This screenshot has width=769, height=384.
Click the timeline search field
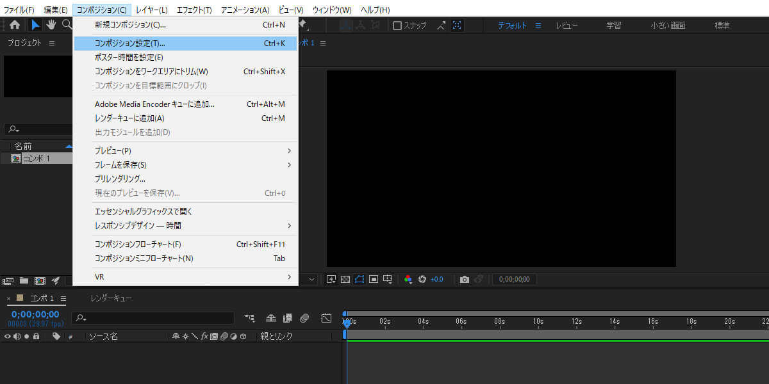(153, 318)
